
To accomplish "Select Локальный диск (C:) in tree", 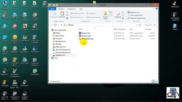I will 63,50.
